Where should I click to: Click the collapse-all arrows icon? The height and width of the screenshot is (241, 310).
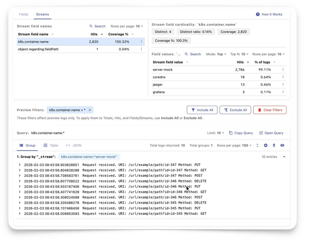pyautogui.click(x=257, y=145)
